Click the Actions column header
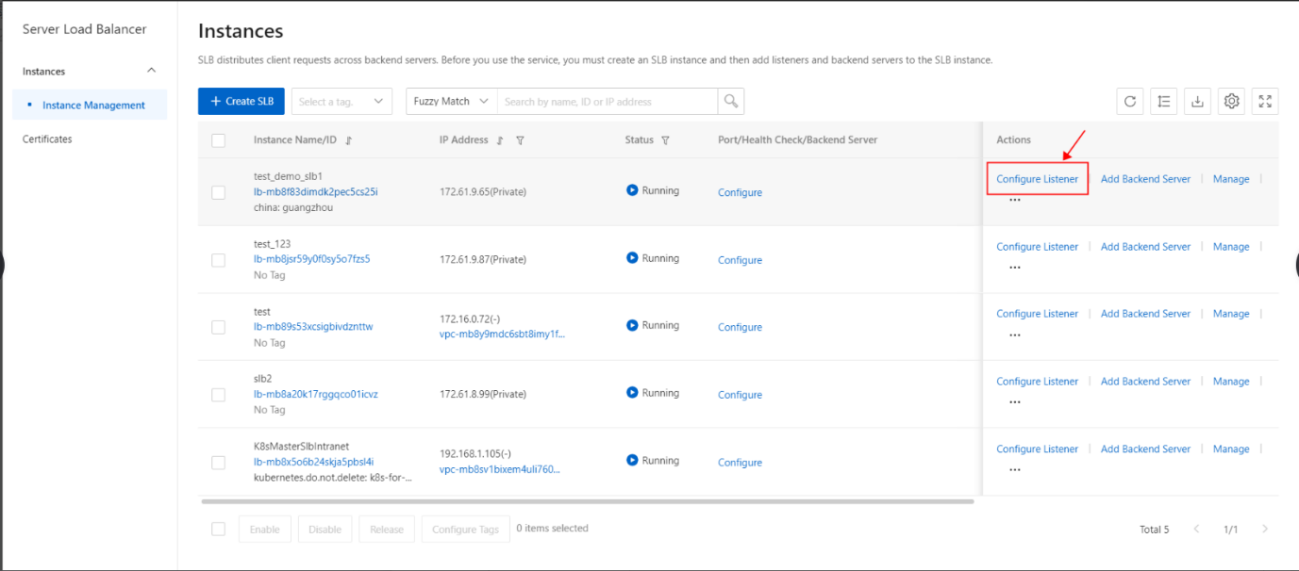1299x571 pixels. coord(1014,139)
